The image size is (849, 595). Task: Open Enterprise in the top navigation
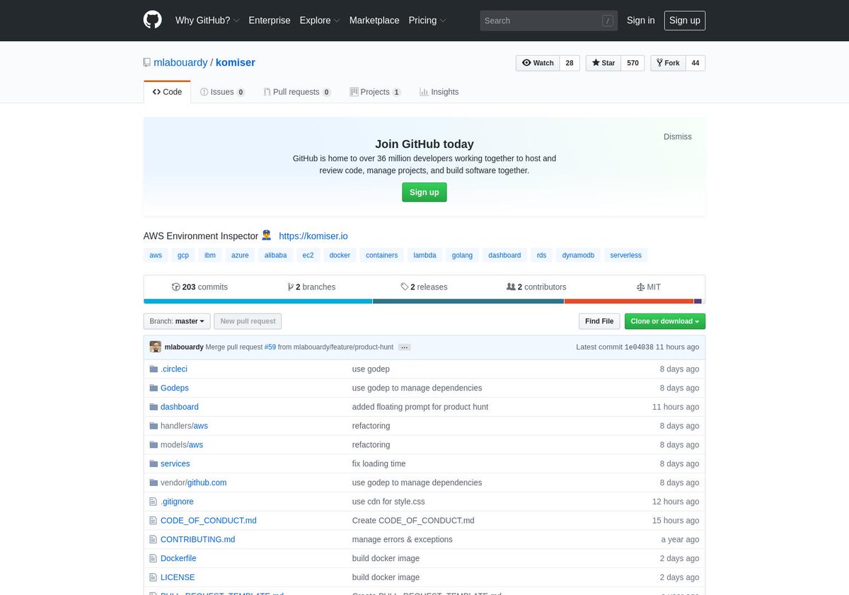[270, 21]
